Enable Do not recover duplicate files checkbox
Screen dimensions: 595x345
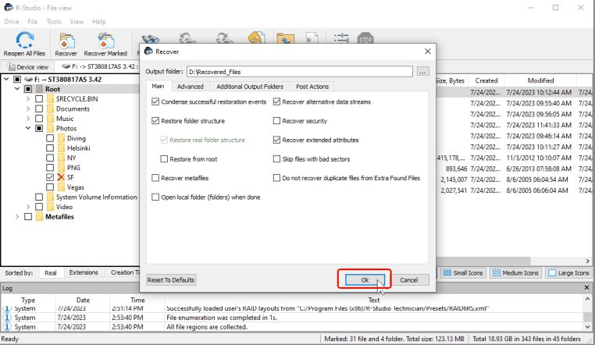tap(276, 178)
